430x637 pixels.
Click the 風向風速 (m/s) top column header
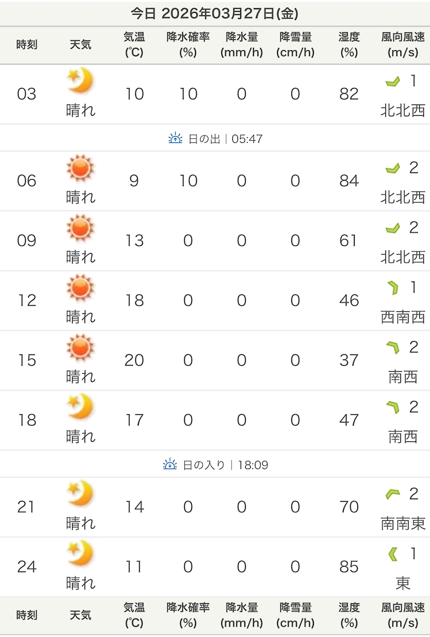tap(403, 45)
